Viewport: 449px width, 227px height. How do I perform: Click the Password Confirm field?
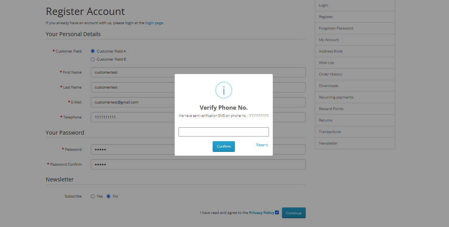click(198, 164)
